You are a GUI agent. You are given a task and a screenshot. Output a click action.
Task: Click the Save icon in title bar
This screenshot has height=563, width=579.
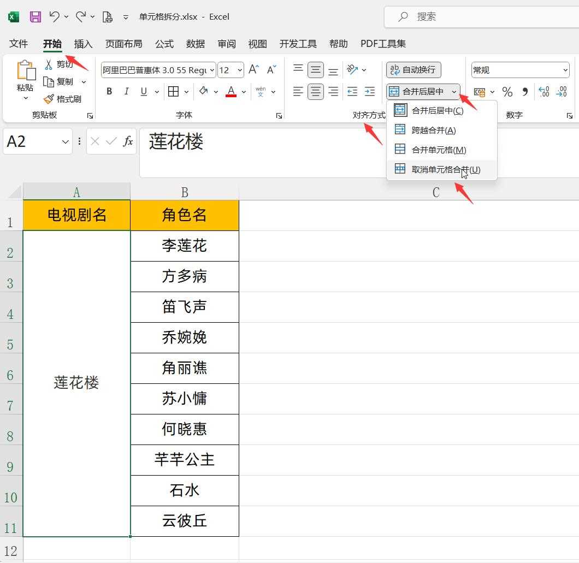pyautogui.click(x=36, y=16)
